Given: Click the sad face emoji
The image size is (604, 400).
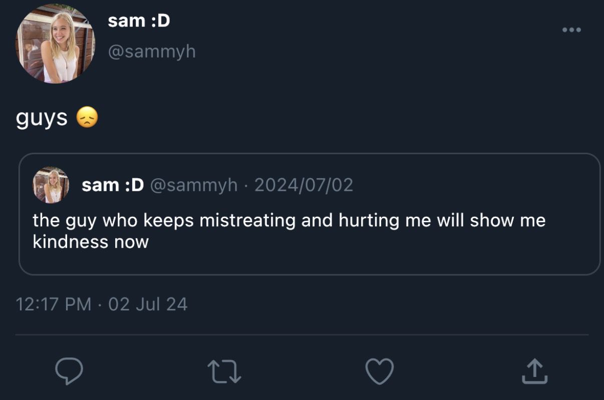Looking at the screenshot, I should [x=87, y=118].
